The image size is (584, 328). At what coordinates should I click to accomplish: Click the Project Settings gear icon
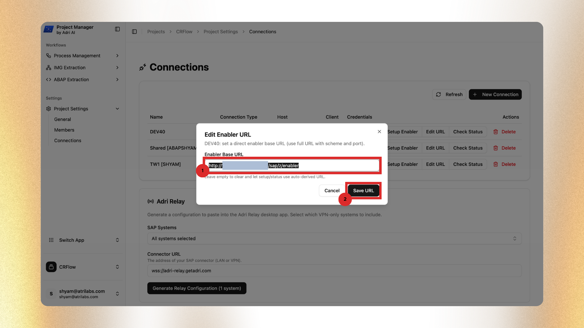tap(49, 108)
